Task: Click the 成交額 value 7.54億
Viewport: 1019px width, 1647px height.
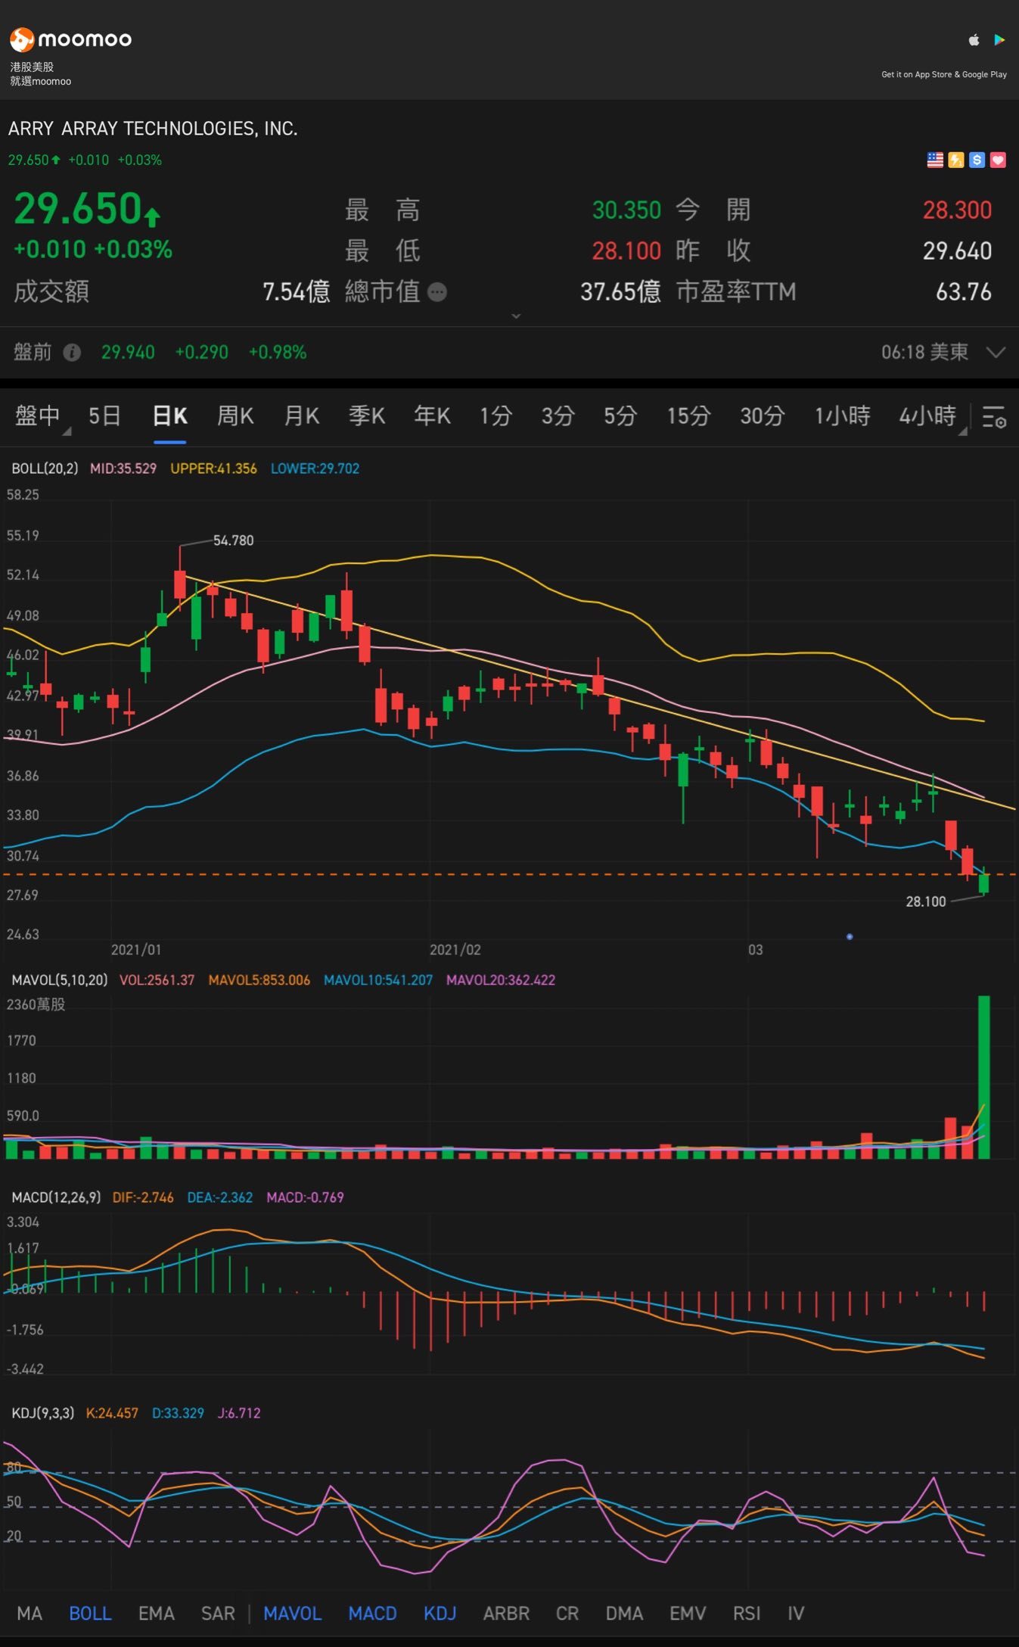Action: coord(296,292)
